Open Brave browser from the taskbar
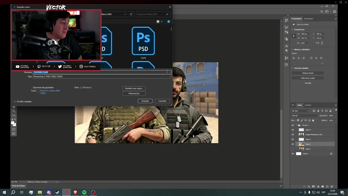This screenshot has height=196, width=348. [75, 192]
